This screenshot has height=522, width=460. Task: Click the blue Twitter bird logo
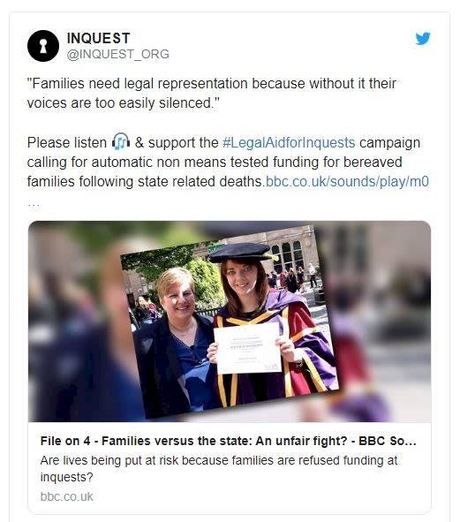pos(422,38)
